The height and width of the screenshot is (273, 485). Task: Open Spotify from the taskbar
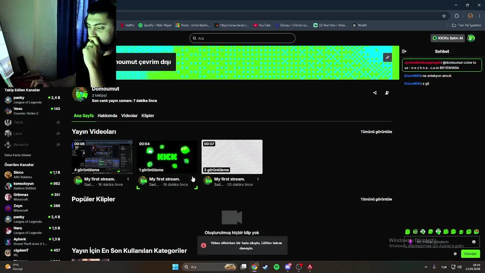277,267
